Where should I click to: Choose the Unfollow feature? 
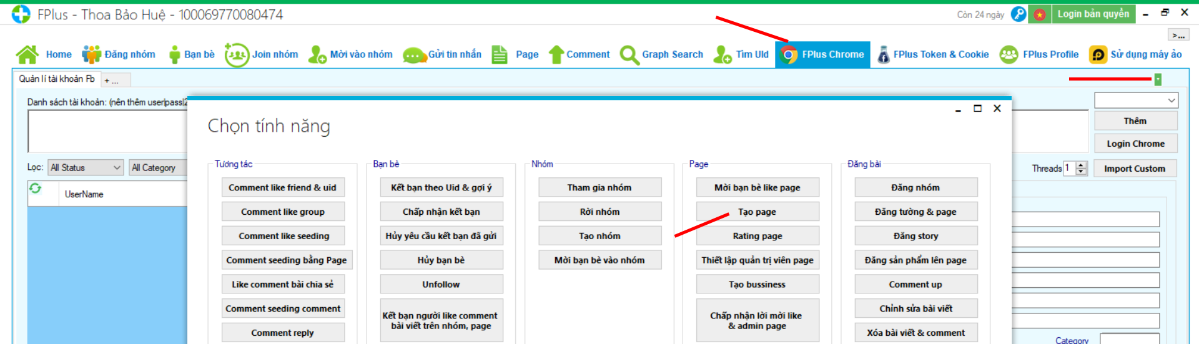pos(442,284)
